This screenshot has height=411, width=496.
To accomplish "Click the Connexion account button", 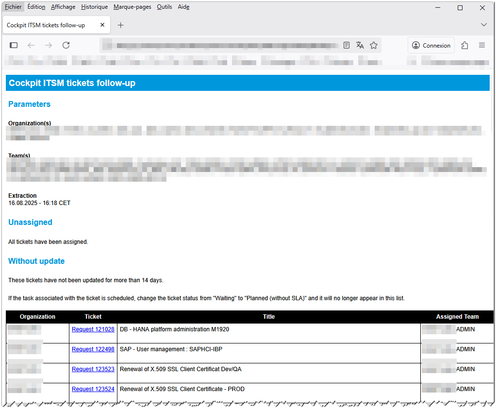I will click(x=431, y=45).
